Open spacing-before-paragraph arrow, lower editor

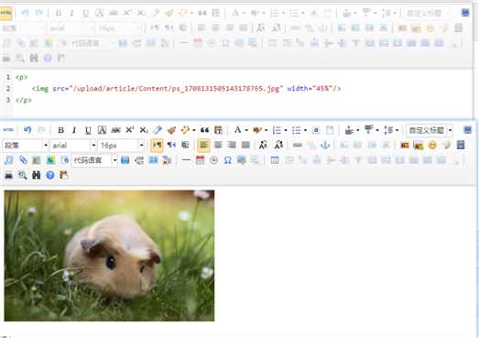pyautogui.click(x=358, y=130)
